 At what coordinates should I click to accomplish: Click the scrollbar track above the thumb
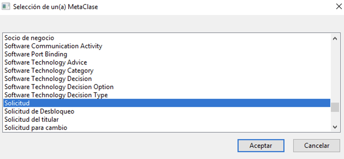pos(335,73)
